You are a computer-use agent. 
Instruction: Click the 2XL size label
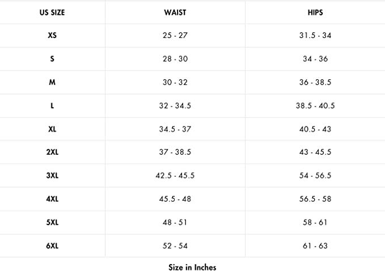coord(52,153)
